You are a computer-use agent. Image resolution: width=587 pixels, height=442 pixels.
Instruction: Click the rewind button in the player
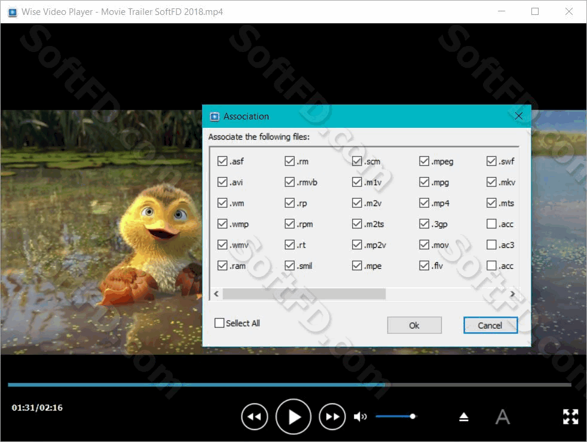point(255,416)
